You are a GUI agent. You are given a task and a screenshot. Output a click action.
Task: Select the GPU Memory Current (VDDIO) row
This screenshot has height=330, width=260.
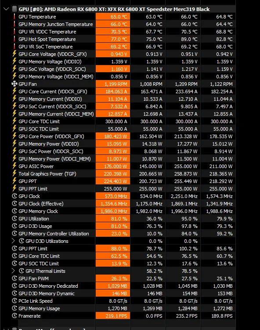pos(123,99)
